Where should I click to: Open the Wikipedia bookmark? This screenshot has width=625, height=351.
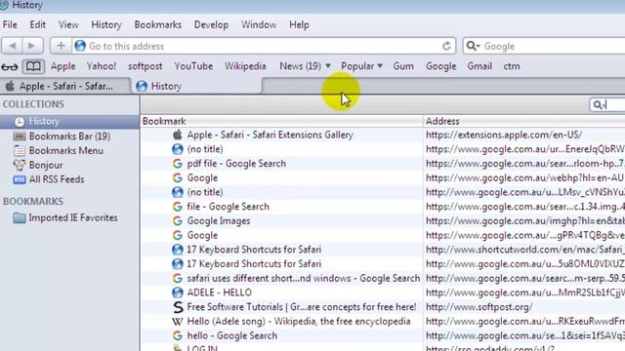pos(245,66)
